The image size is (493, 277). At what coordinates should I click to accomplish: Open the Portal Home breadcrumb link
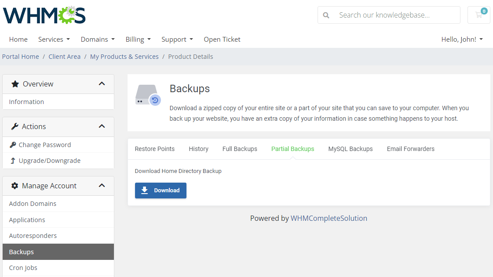tap(20, 57)
